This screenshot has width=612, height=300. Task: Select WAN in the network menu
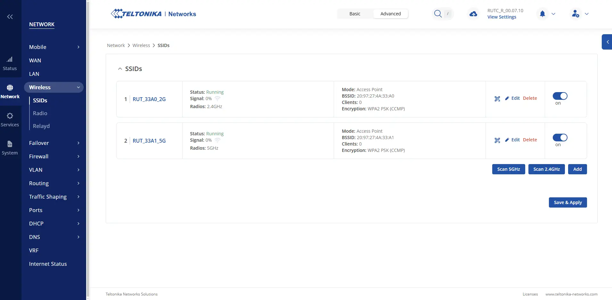click(x=35, y=60)
